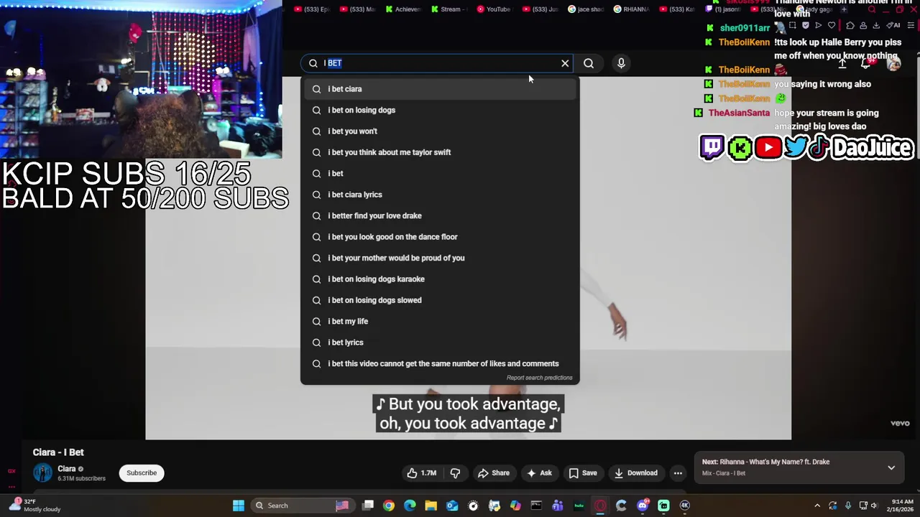Choose suggestion "i bet my life"
920x517 pixels.
tap(439, 321)
